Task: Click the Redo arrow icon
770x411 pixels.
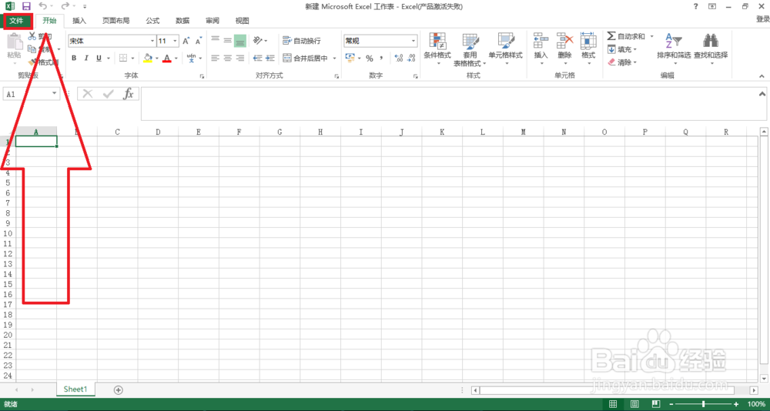Action: [65, 6]
